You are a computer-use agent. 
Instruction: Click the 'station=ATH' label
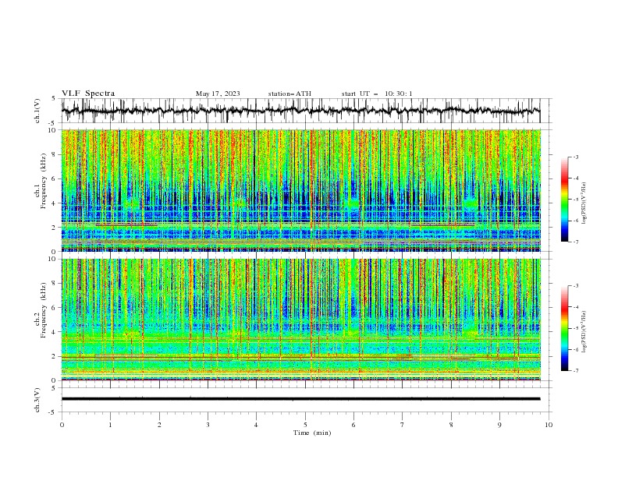pos(289,94)
